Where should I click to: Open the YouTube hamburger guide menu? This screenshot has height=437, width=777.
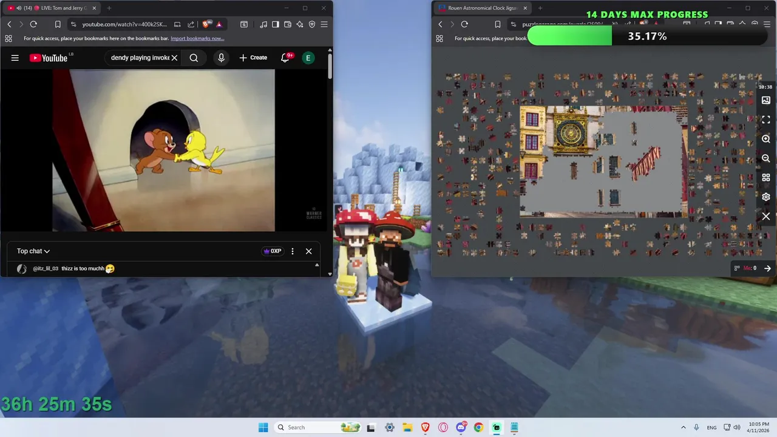(15, 58)
